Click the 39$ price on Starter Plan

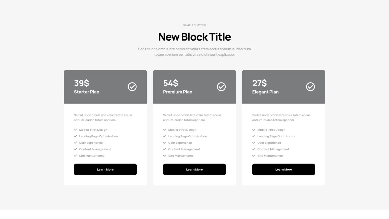[x=81, y=83]
